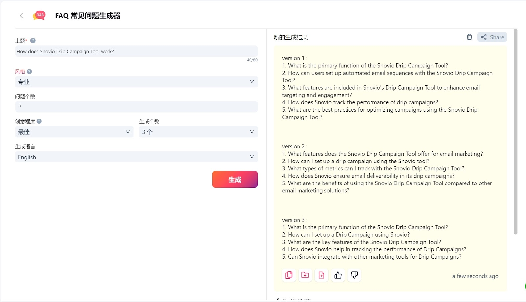Copy generated results with the copy icon
The height and width of the screenshot is (302, 526).
point(289,275)
